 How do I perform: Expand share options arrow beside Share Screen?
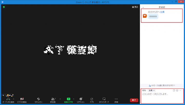[73, 99]
